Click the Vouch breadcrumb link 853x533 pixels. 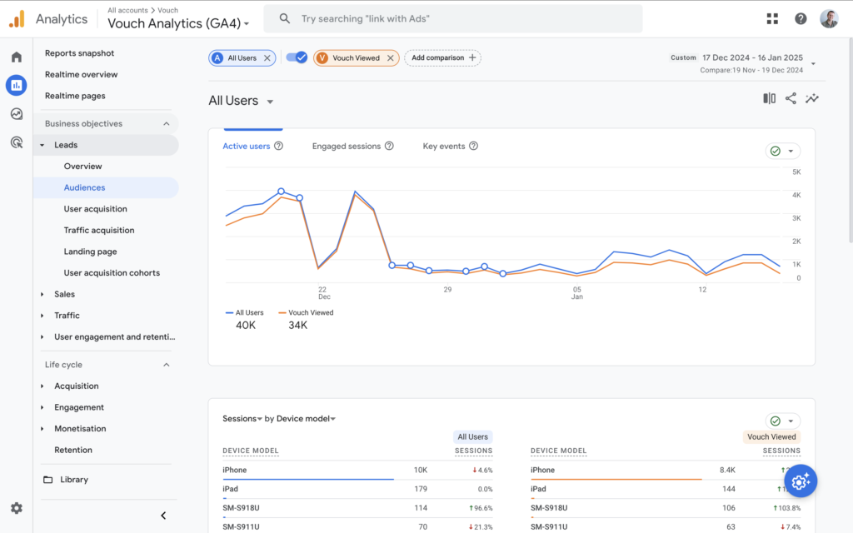point(167,10)
